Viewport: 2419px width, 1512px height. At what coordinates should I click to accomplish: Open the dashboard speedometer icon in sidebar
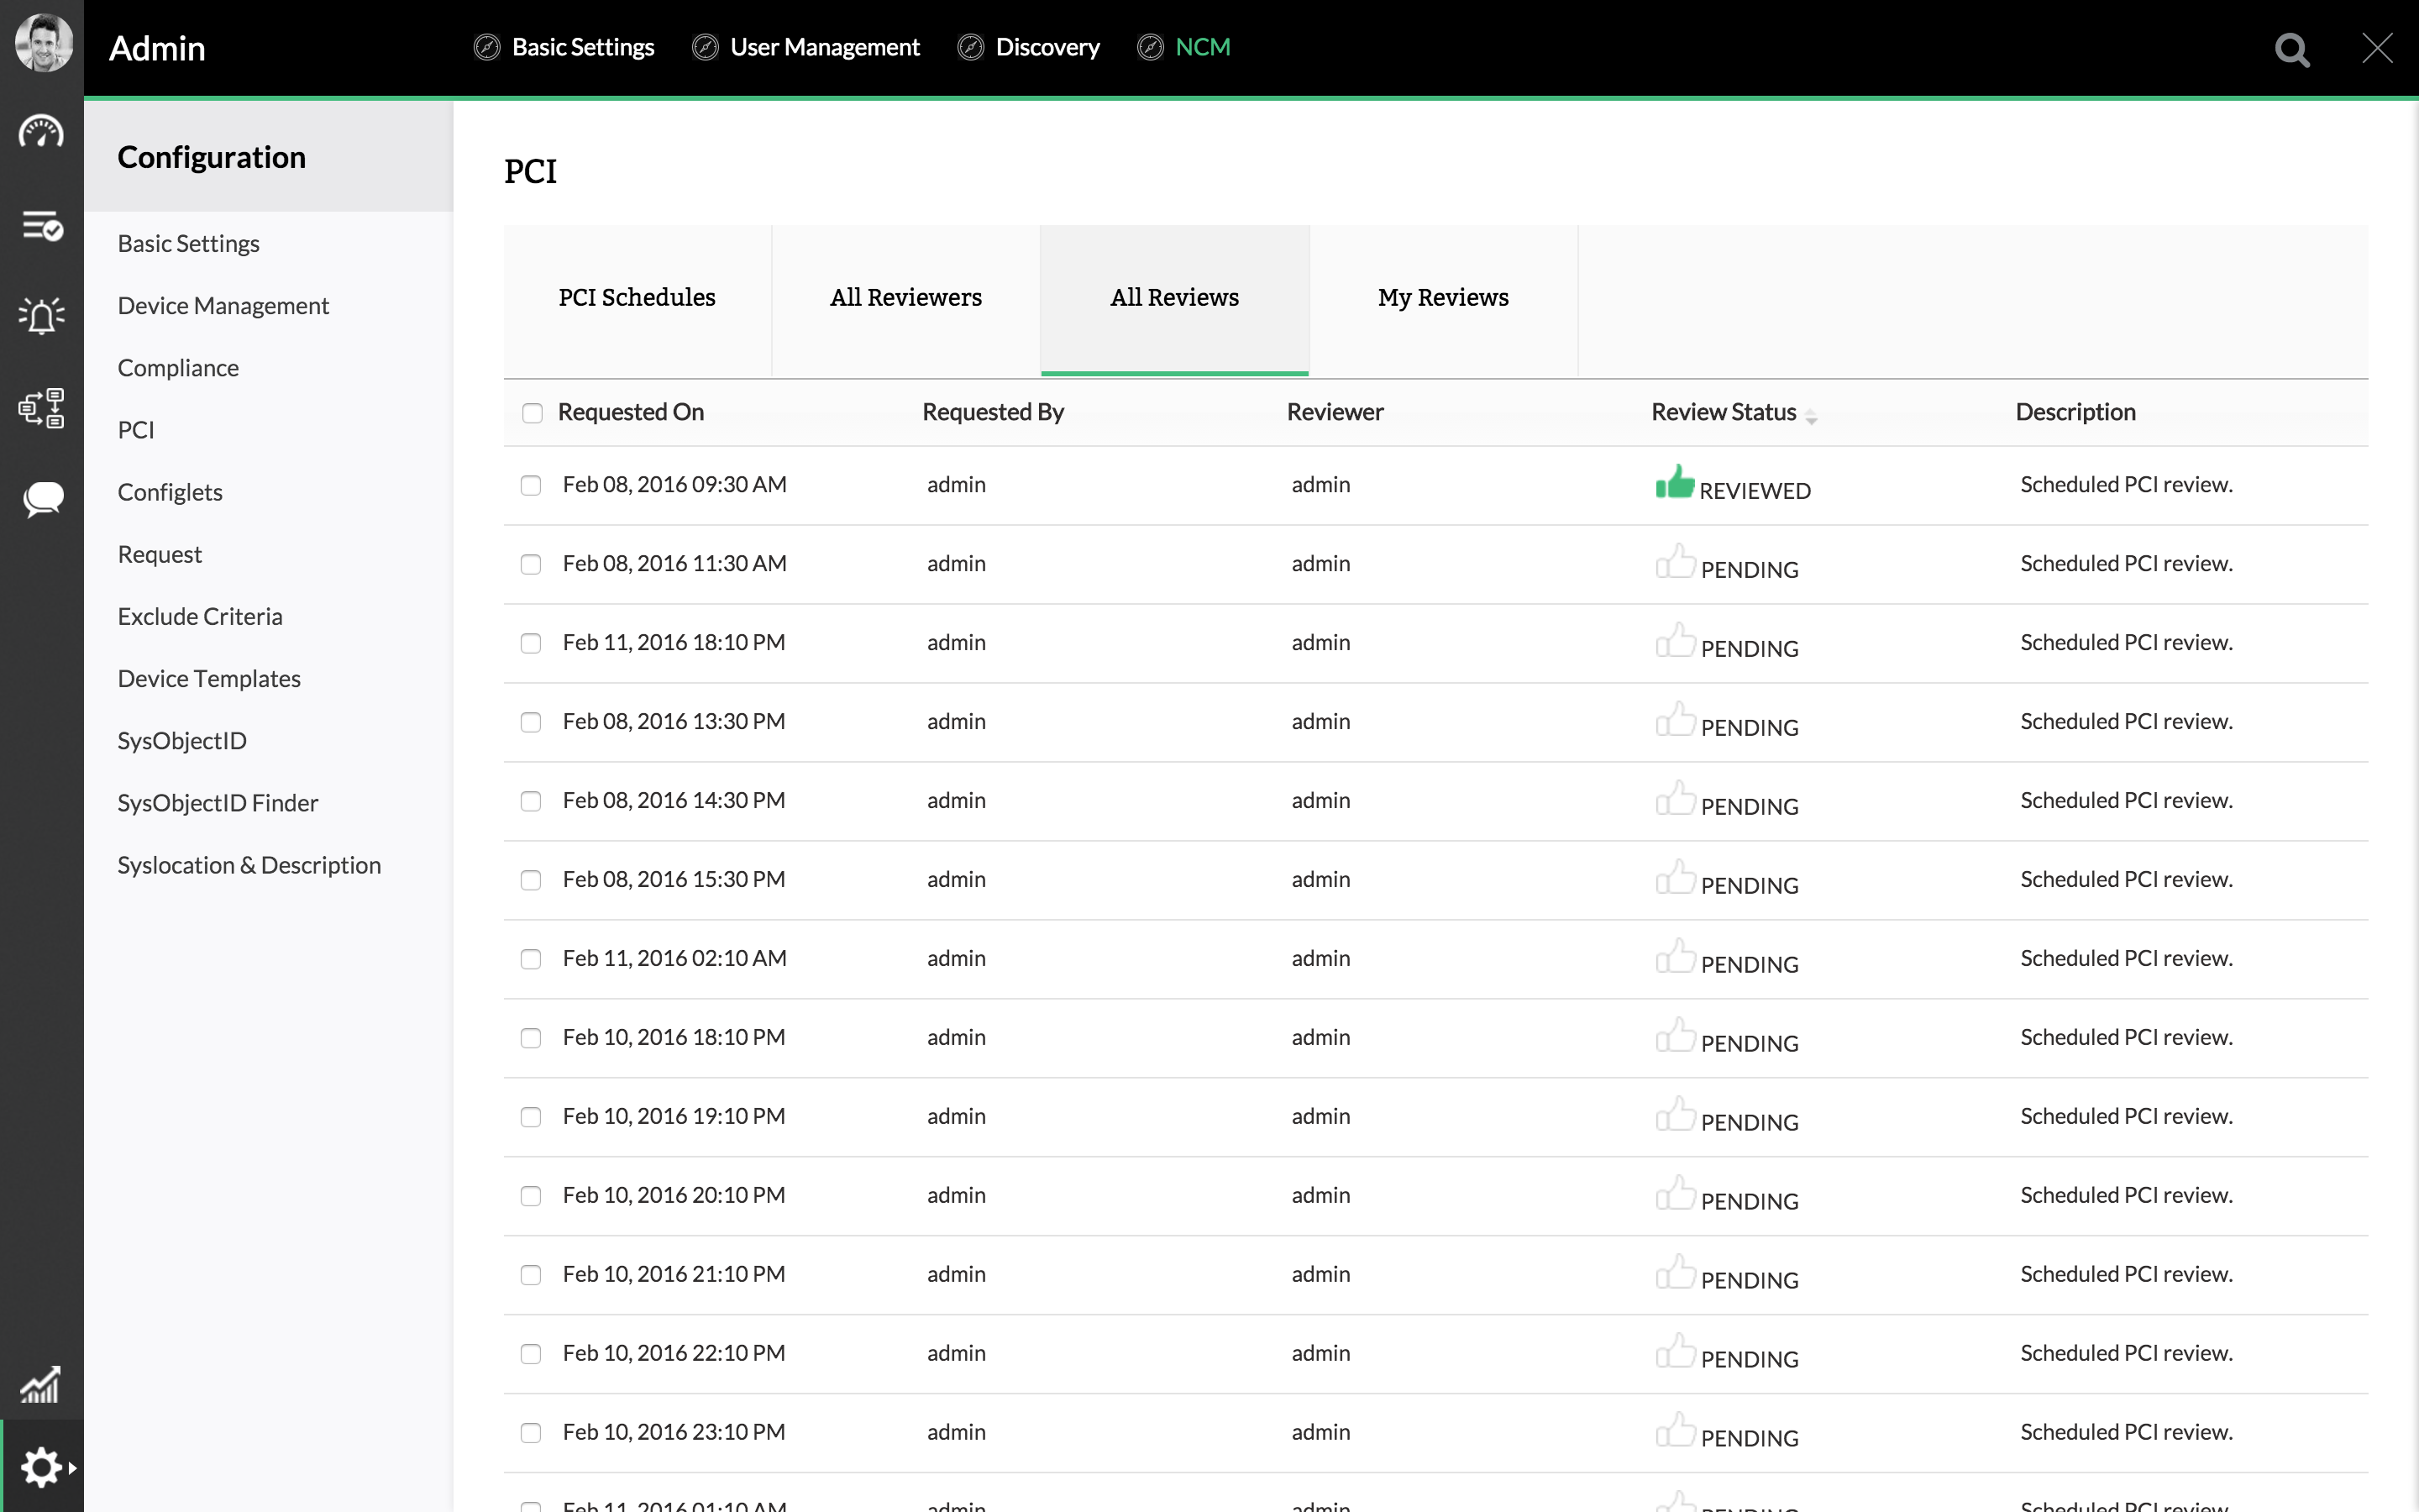click(41, 131)
